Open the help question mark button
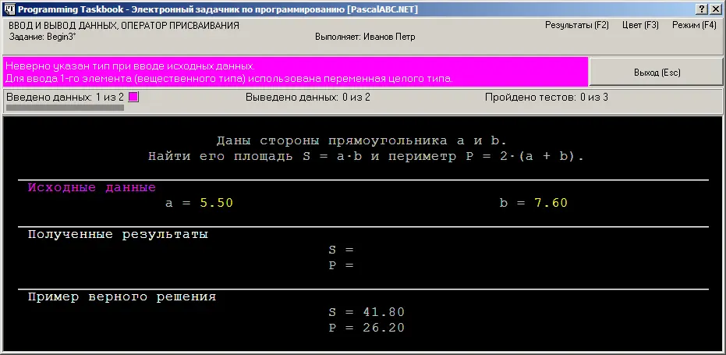 (x=702, y=9)
